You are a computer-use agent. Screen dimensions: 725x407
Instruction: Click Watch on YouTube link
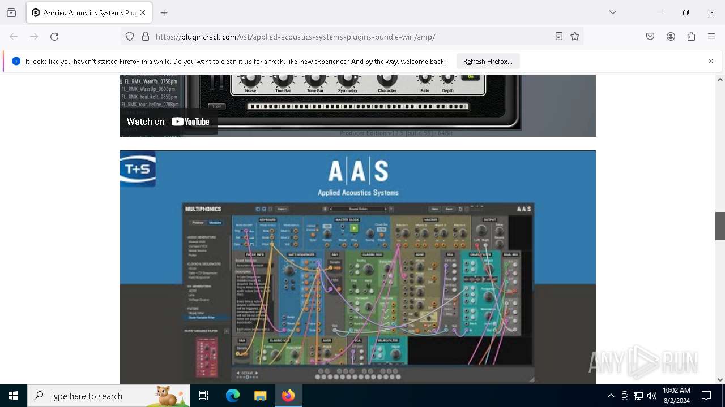(x=168, y=122)
